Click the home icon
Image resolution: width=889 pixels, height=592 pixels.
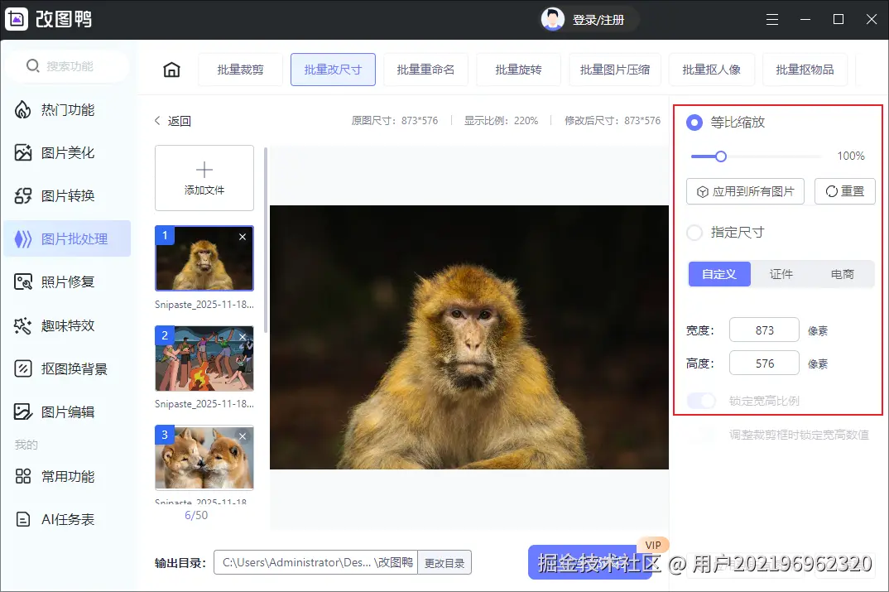pyautogui.click(x=171, y=70)
